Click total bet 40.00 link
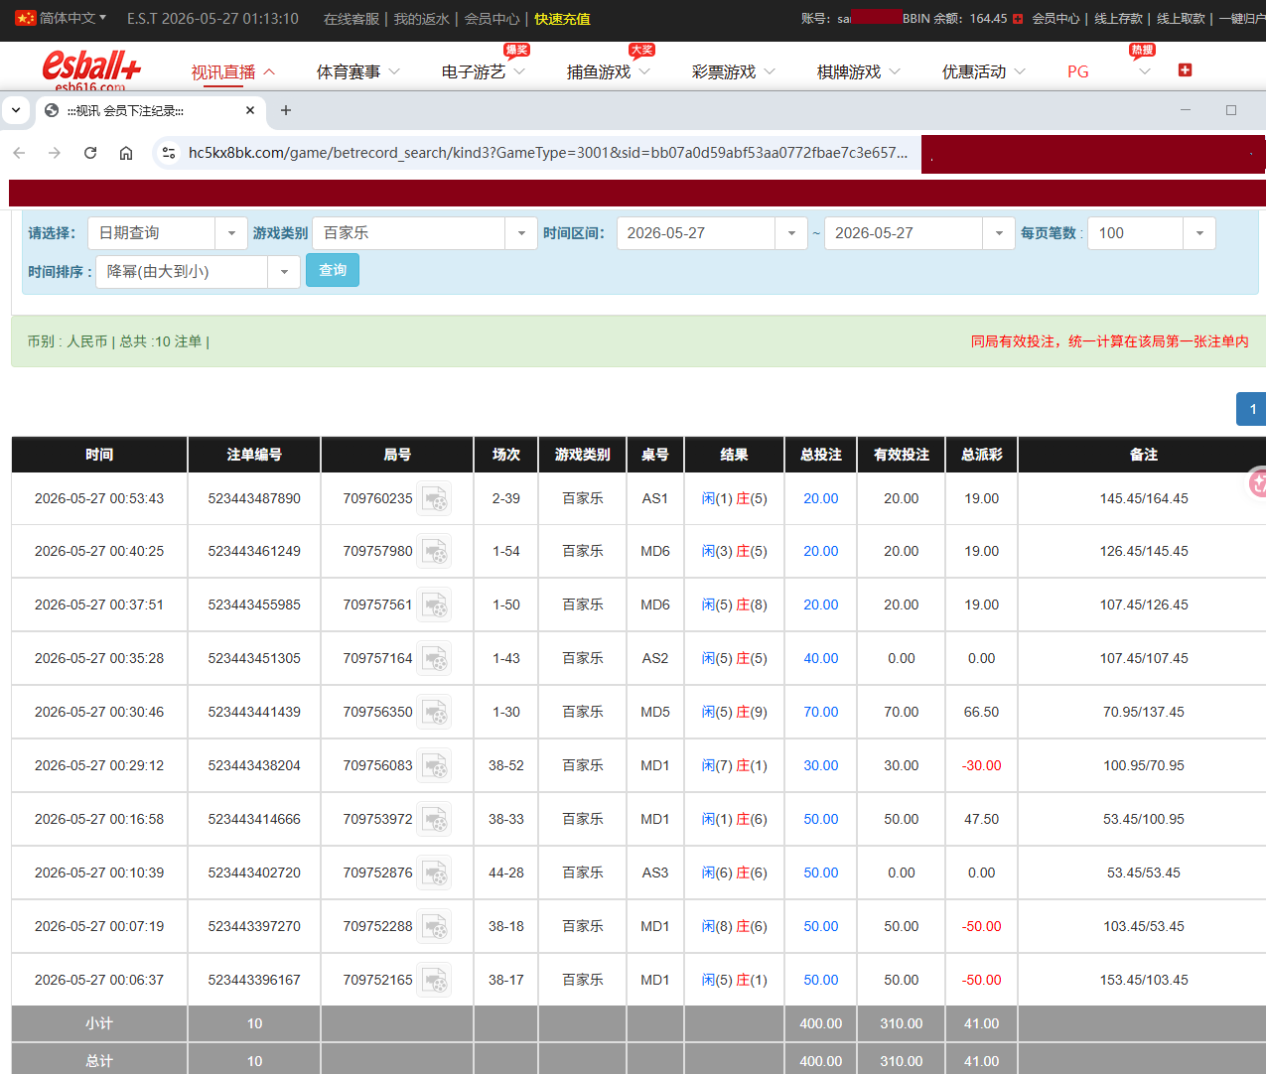The height and width of the screenshot is (1074, 1266). [821, 658]
